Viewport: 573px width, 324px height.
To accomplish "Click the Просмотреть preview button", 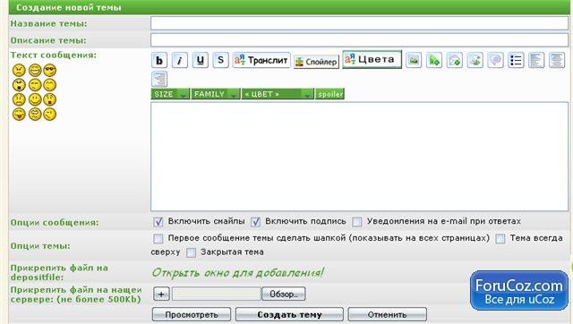I will coord(192,315).
